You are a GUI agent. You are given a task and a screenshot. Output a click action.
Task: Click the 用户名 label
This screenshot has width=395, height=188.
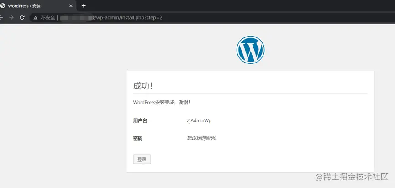click(140, 120)
